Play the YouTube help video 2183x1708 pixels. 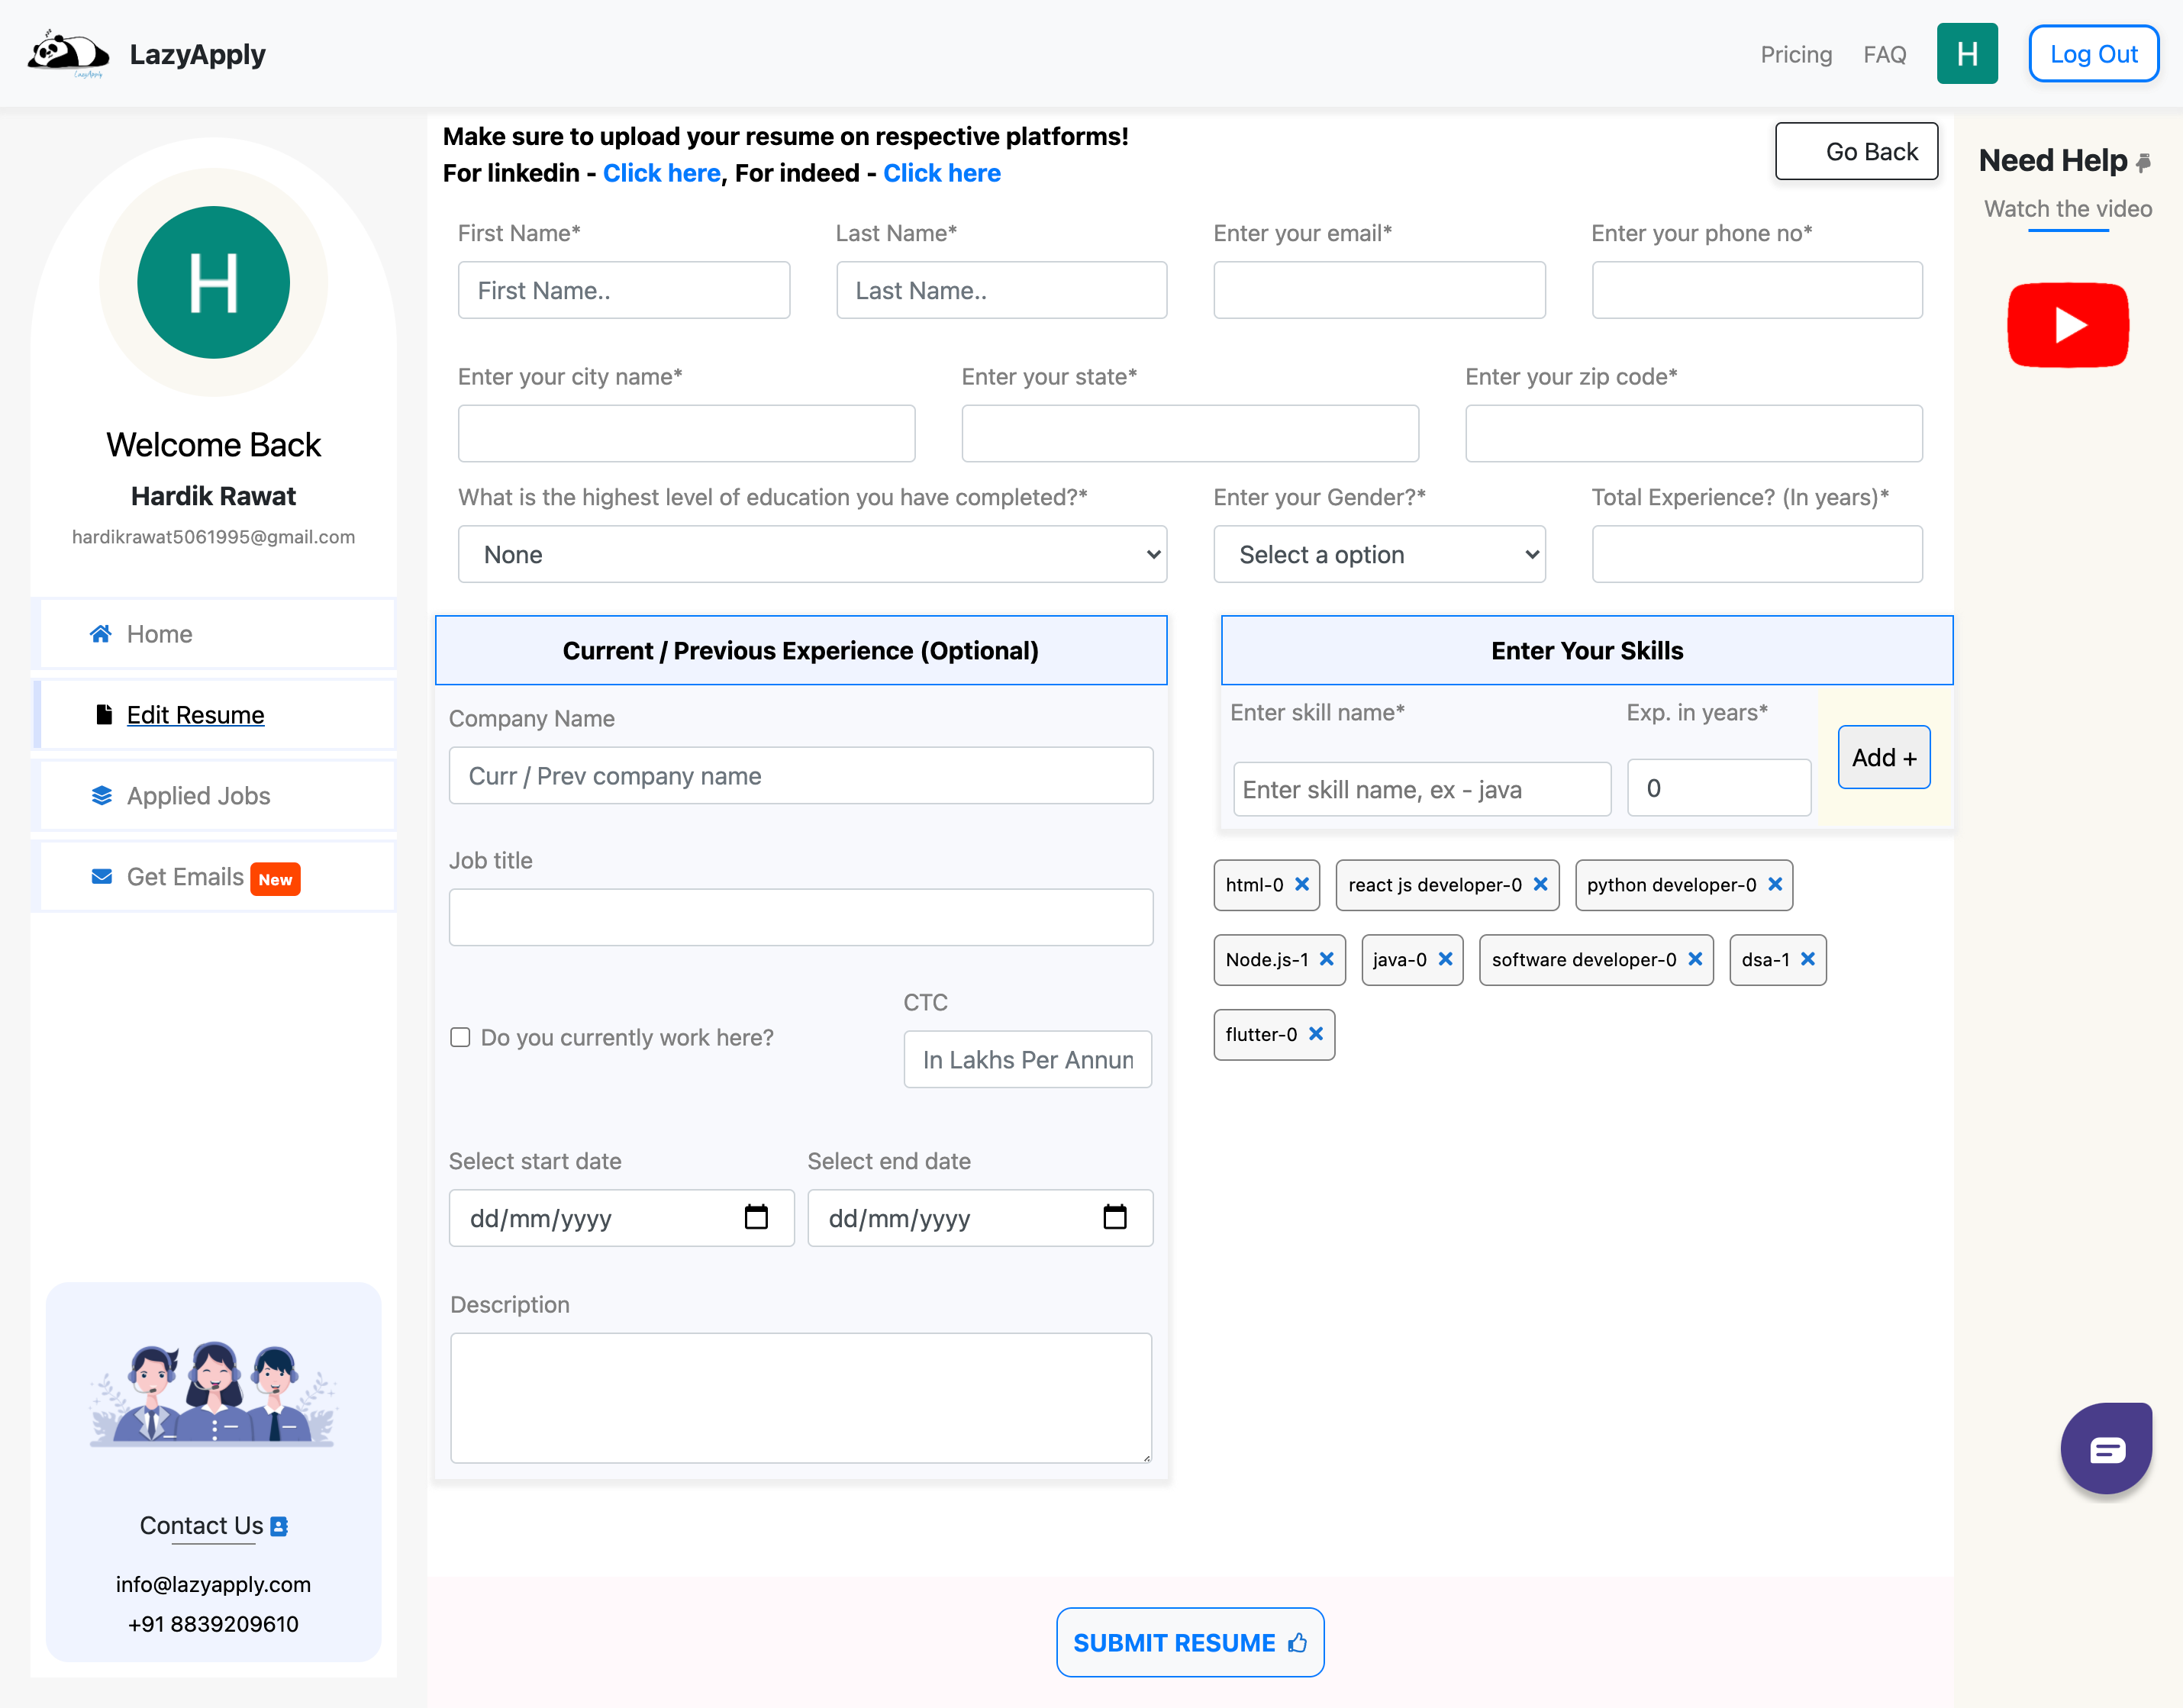tap(2067, 325)
